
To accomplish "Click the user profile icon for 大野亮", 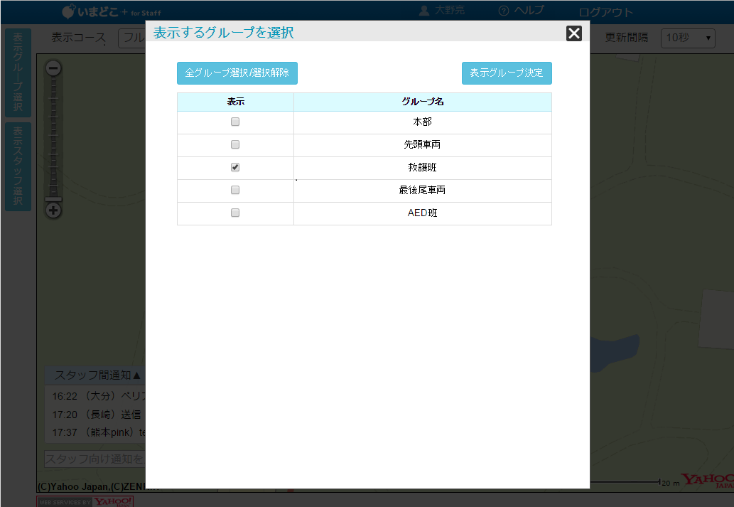I will (x=424, y=11).
